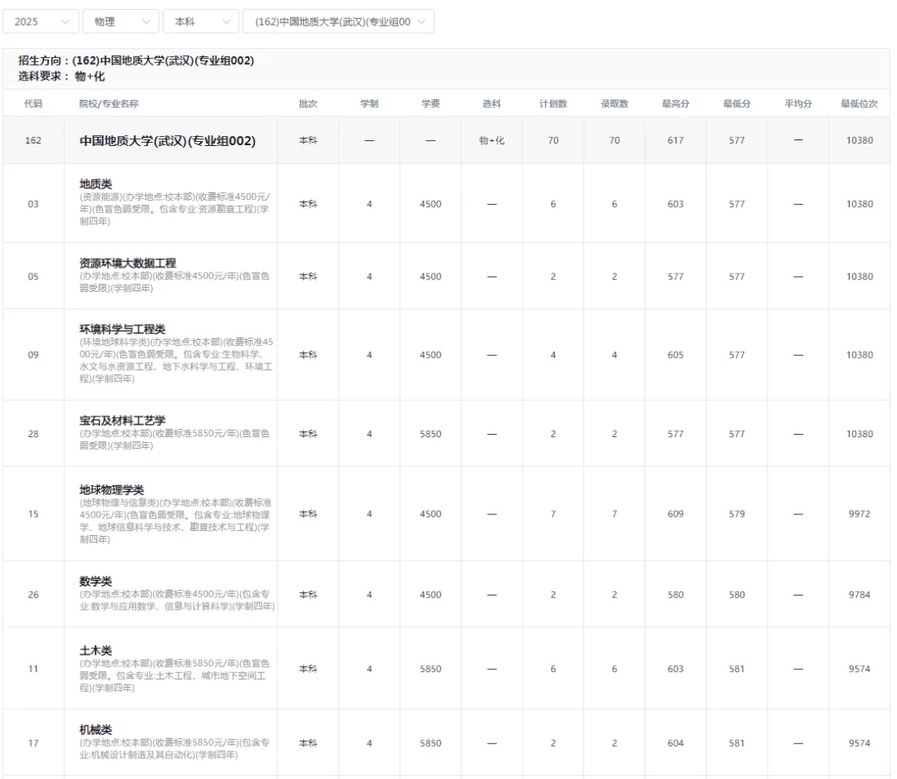Image resolution: width=897 pixels, height=779 pixels.
Task: Select the 地质类 major name
Action: coord(96,184)
